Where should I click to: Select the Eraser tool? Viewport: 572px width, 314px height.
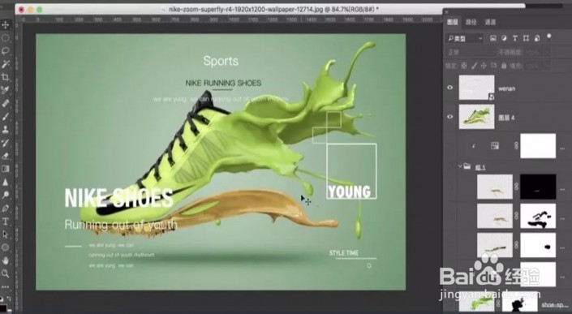coord(6,156)
